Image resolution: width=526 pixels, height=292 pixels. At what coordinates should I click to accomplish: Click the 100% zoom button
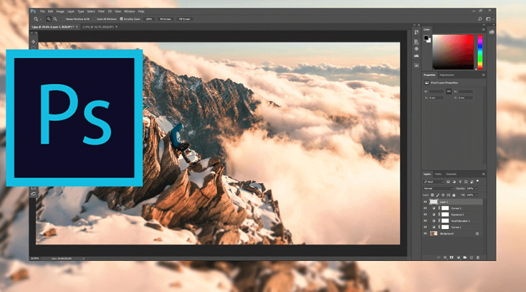149,19
